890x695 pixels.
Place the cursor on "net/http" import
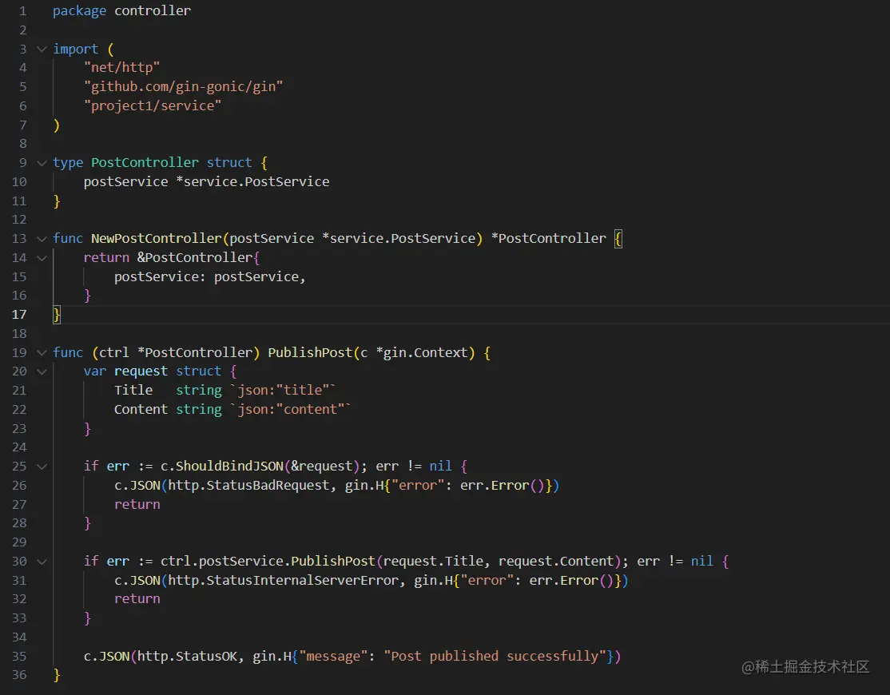coord(122,68)
